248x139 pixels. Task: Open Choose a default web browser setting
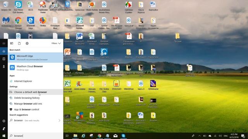click(x=35, y=92)
